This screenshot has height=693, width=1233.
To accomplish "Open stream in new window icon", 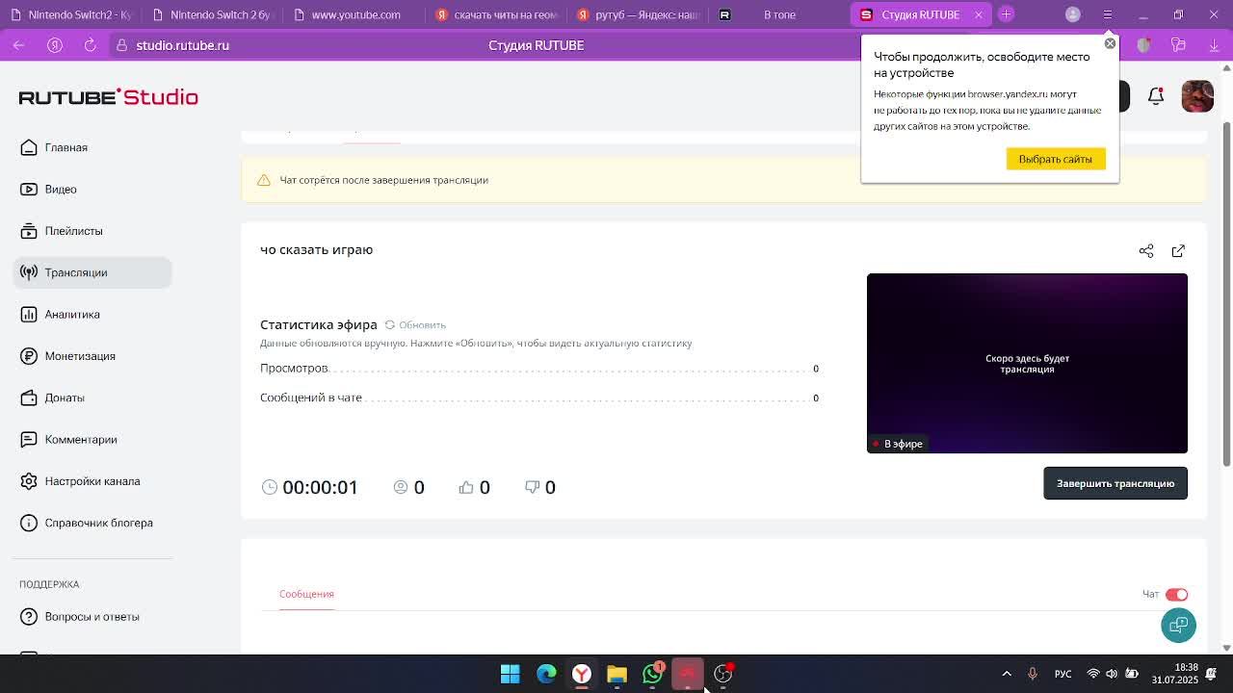I will click(x=1178, y=250).
